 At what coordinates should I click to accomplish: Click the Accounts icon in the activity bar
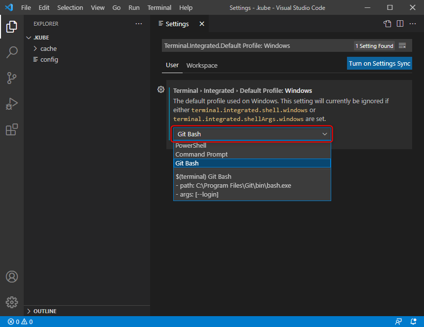coord(11,277)
